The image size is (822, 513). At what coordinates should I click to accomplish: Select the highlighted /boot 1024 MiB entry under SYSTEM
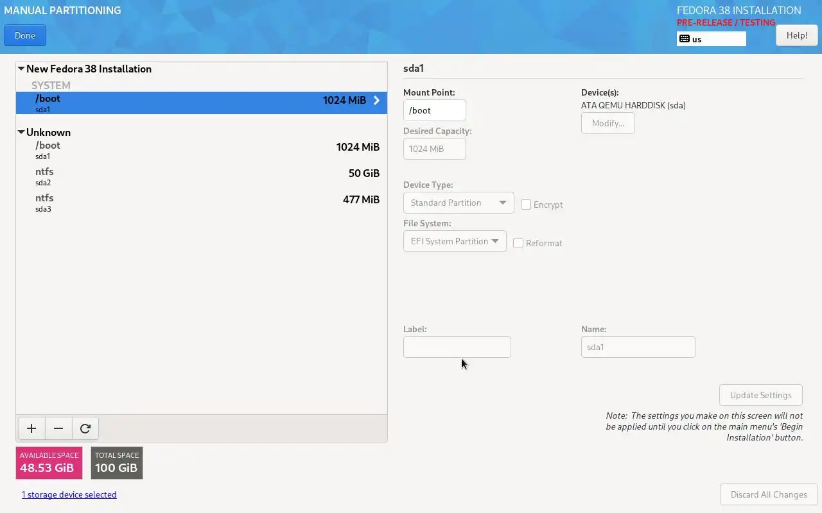[x=202, y=103]
